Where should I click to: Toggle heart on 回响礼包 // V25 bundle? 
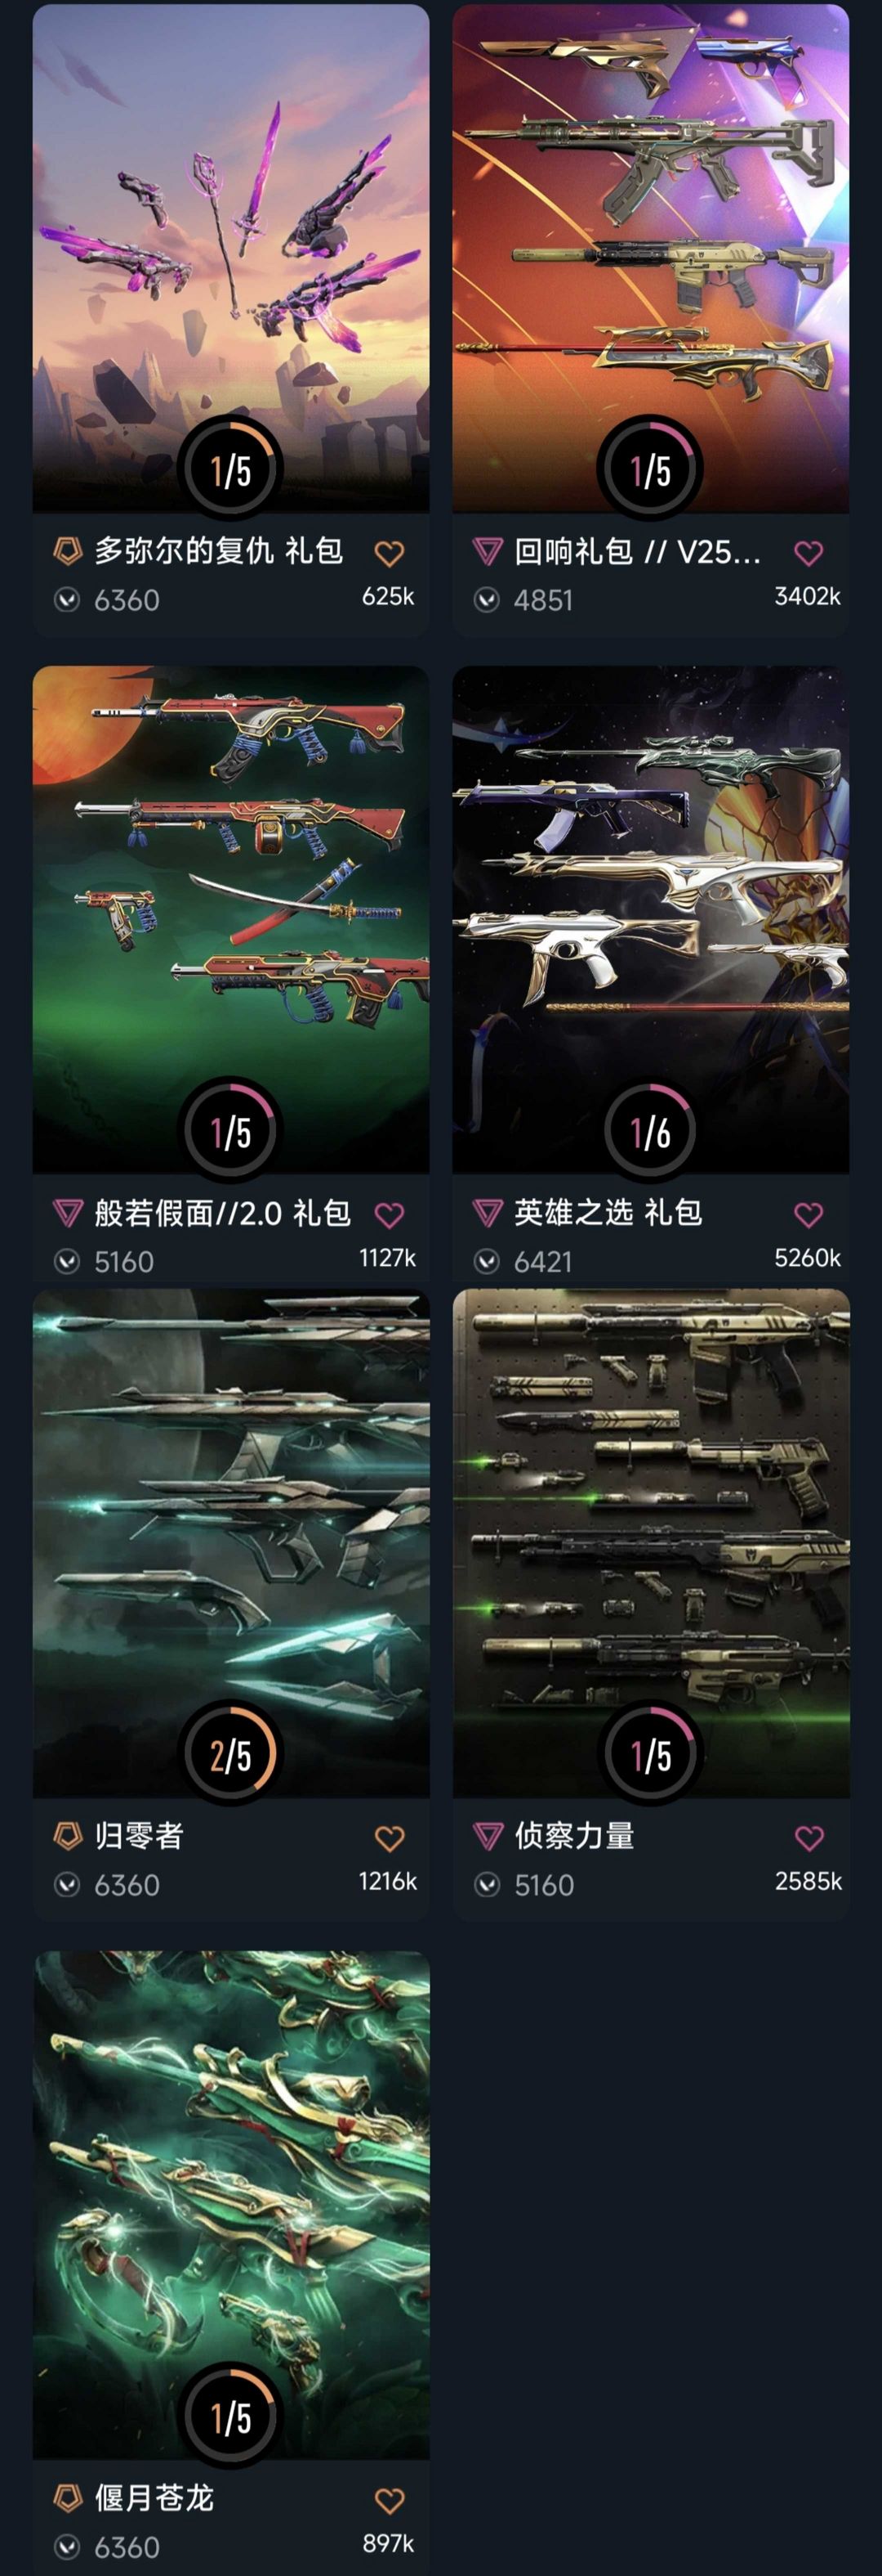pos(808,553)
